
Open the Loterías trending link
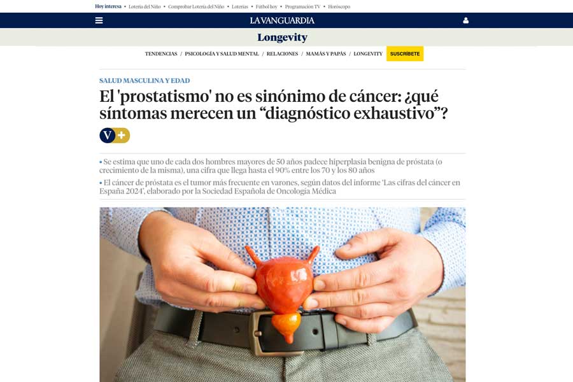[x=240, y=6]
